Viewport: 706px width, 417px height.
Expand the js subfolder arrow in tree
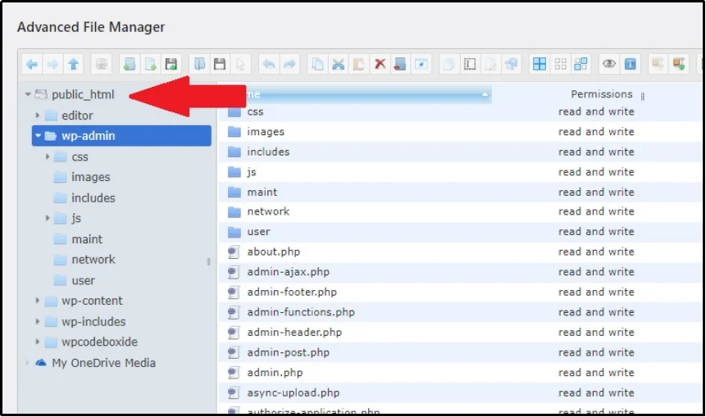point(48,218)
